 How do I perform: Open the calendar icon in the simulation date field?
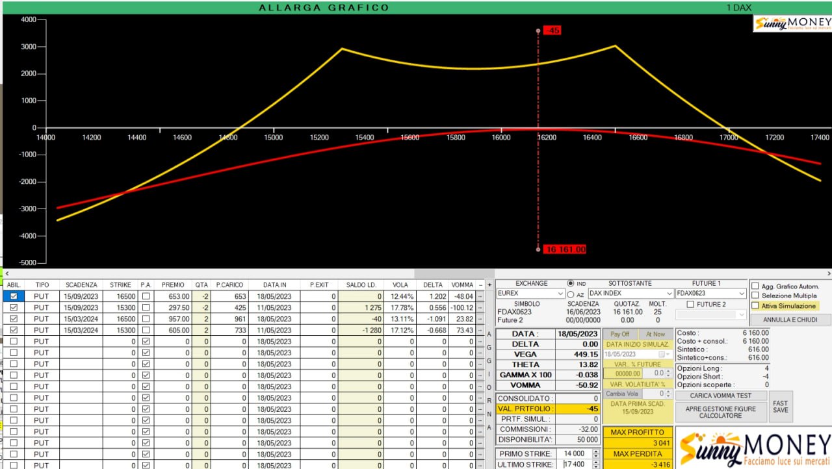pyautogui.click(x=662, y=354)
